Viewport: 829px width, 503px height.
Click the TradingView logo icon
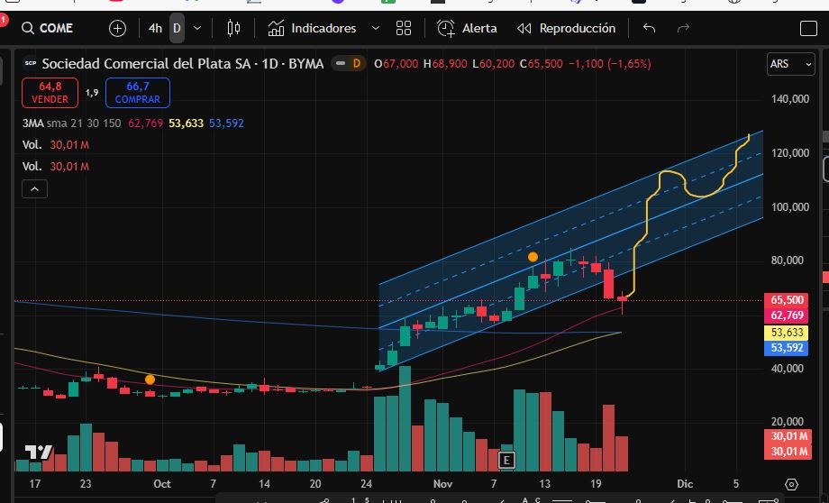pos(38,453)
